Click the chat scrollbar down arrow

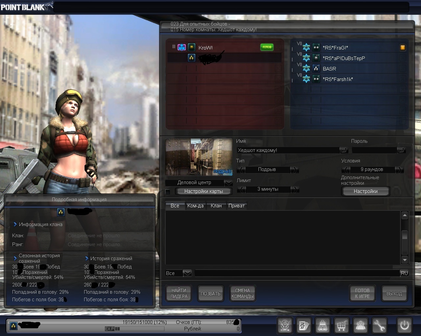click(405, 260)
